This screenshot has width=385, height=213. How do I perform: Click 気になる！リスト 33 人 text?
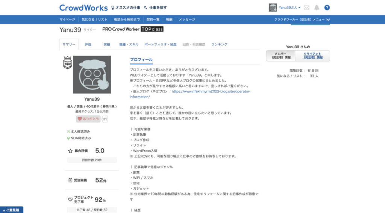coord(298,76)
